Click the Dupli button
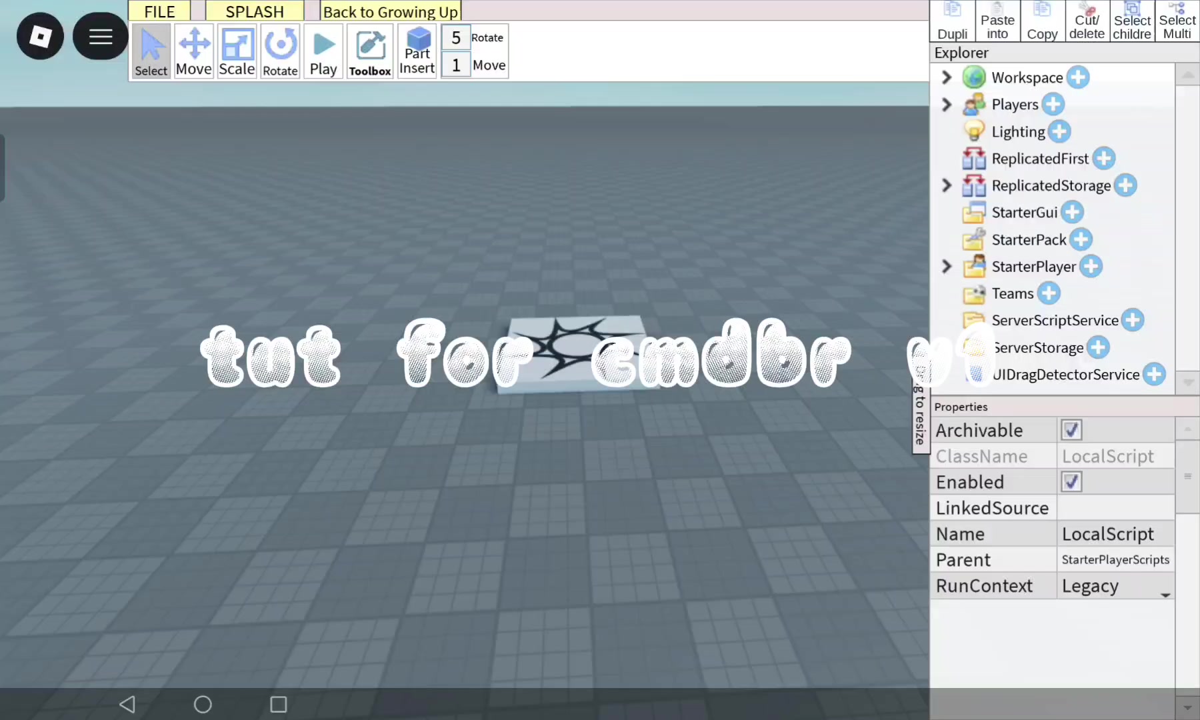1200x720 pixels. 953,21
